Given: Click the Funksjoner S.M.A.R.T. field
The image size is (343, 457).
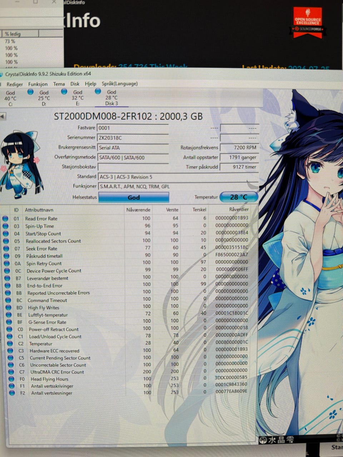Looking at the screenshot, I should (x=178, y=186).
